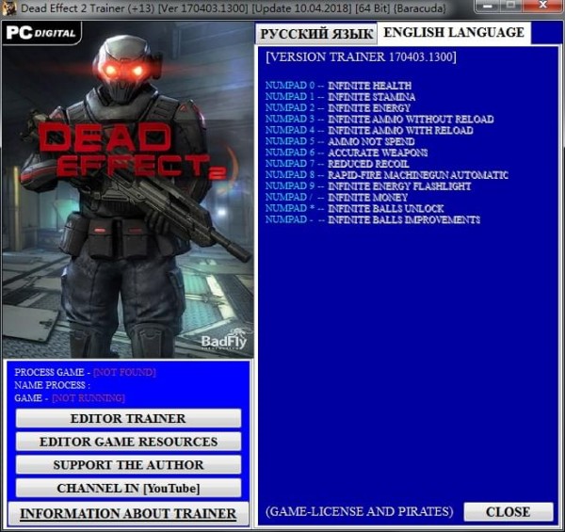Click RAPID-FIRE MACHINEGUN AUTOMATIC line
This screenshot has width=565, height=532.
(387, 175)
